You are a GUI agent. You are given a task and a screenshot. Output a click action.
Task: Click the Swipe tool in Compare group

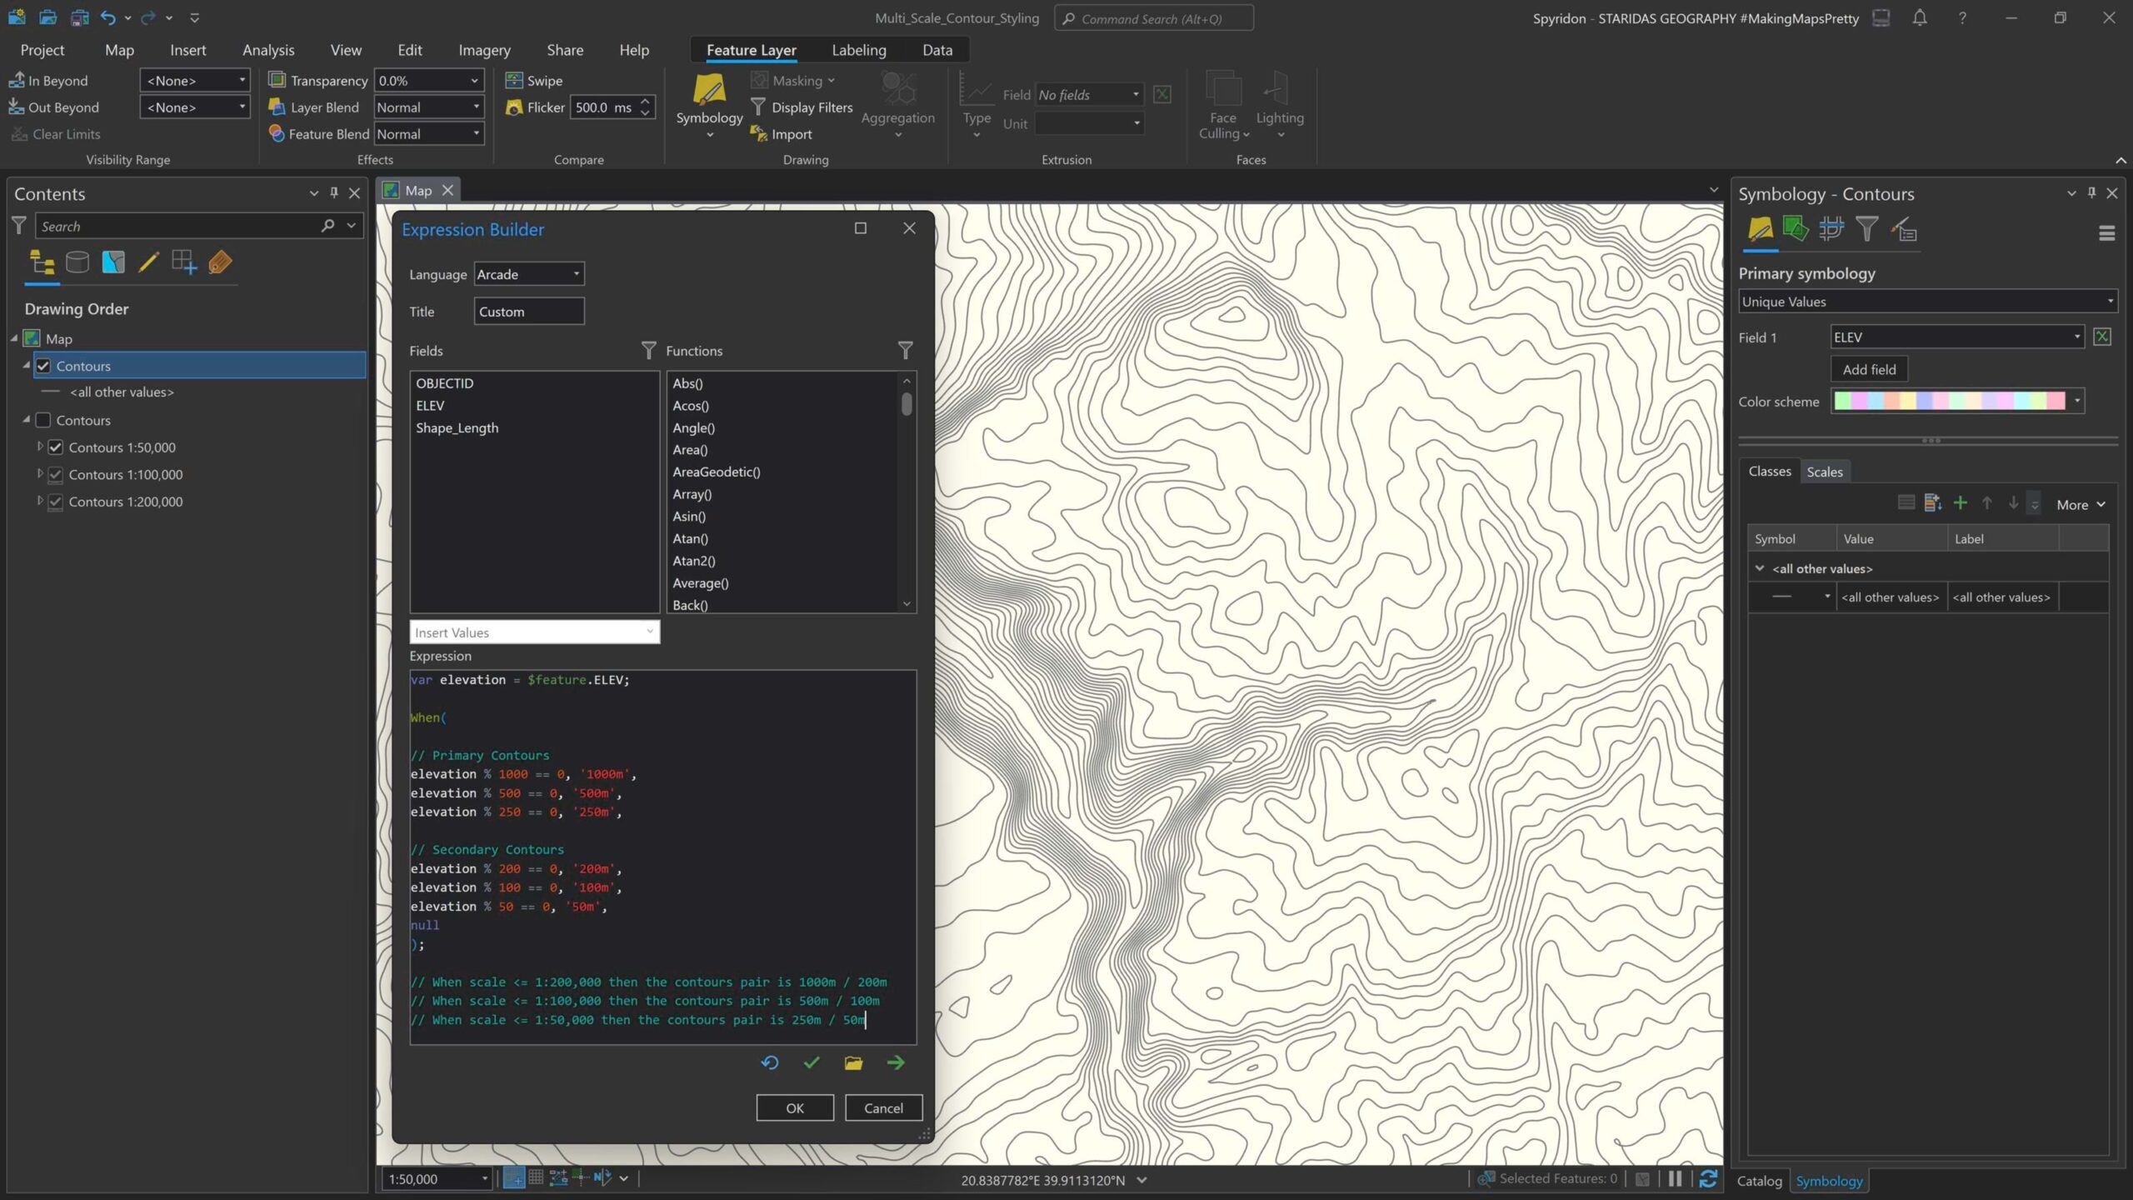535,81
